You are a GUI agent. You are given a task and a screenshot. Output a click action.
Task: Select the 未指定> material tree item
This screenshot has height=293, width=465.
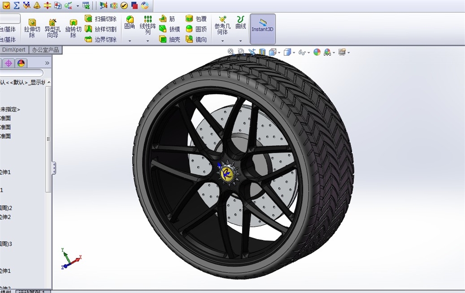10,110
